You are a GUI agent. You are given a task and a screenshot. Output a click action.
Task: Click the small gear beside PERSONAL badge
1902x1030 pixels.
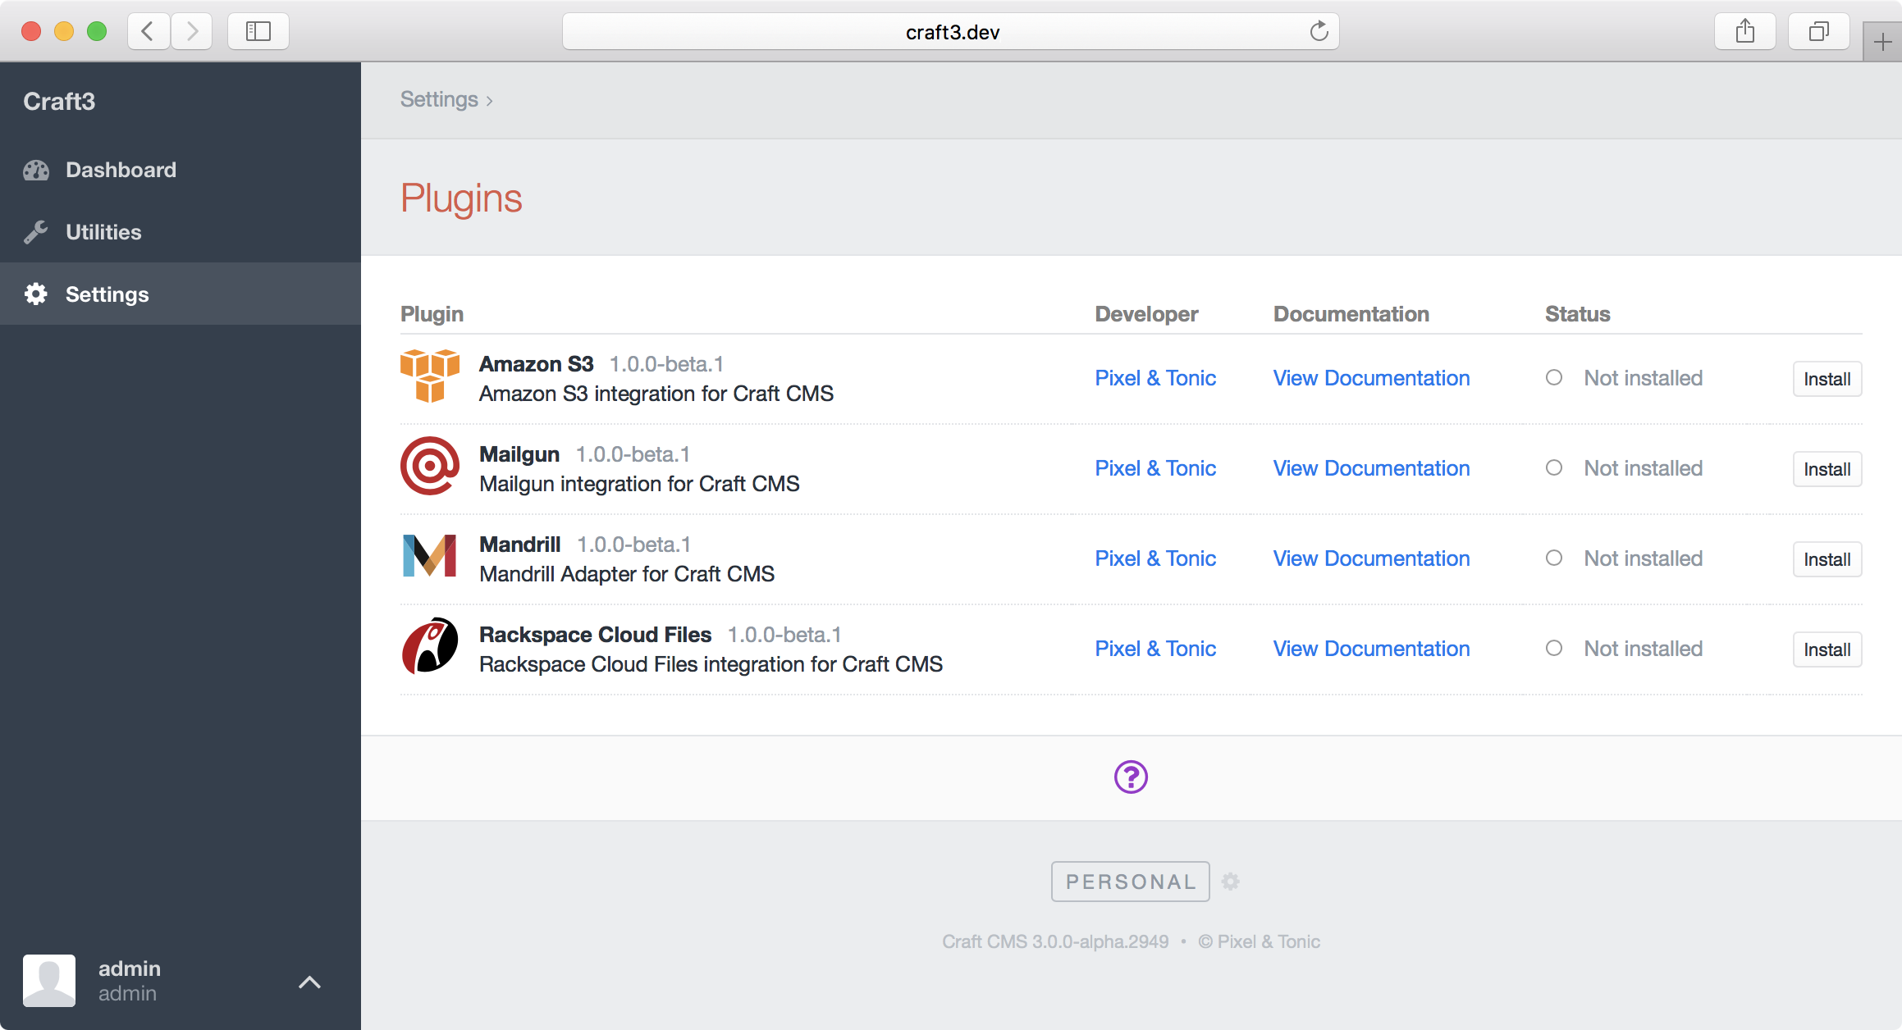[x=1230, y=882]
